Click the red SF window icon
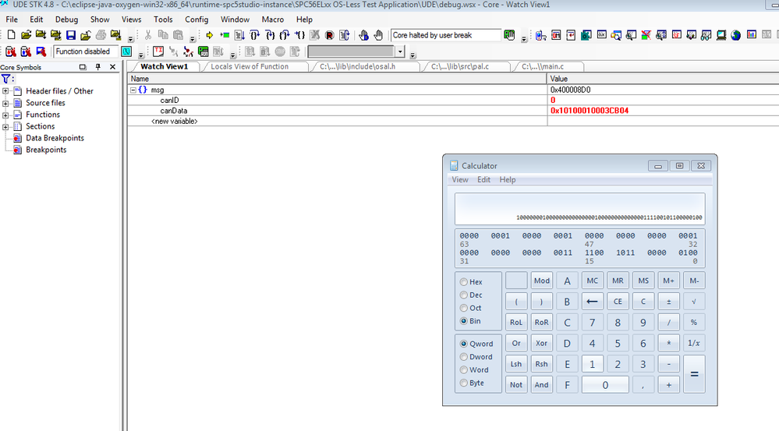The height and width of the screenshot is (431, 779). click(676, 35)
